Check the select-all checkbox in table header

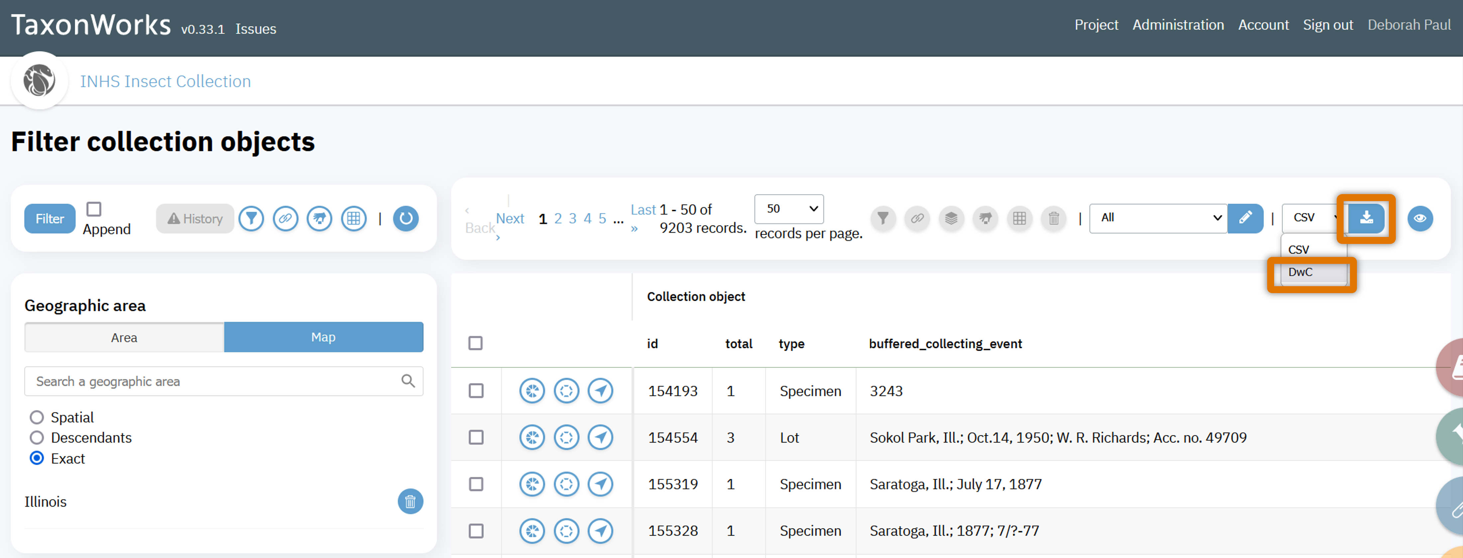click(475, 343)
